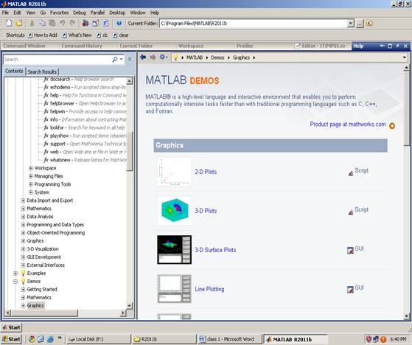The image size is (412, 345).
Task: Click the clear shortcut
Action: (x=121, y=35)
